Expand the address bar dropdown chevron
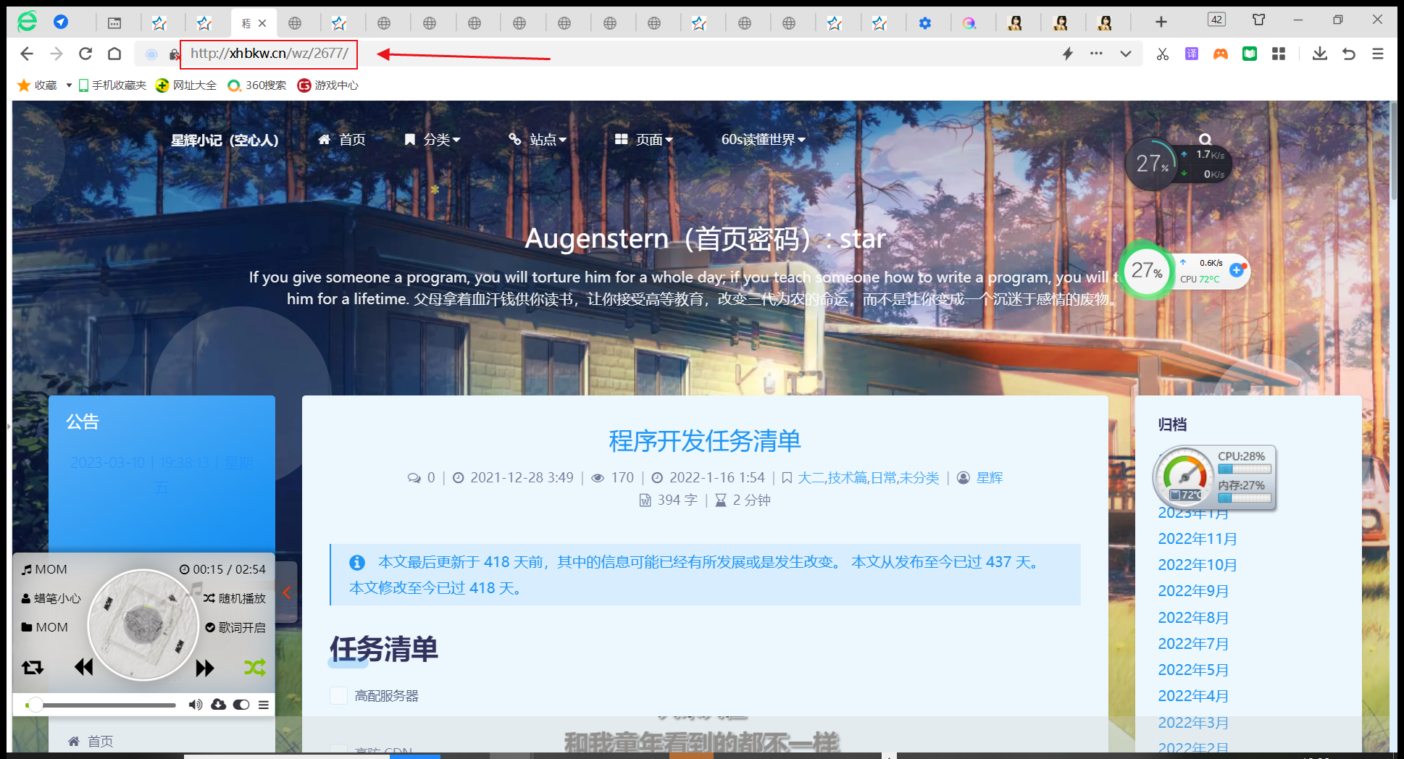The width and height of the screenshot is (1404, 759). click(x=1125, y=54)
